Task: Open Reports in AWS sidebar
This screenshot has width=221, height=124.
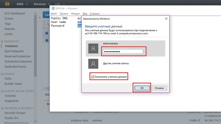Action: (x=10, y=29)
